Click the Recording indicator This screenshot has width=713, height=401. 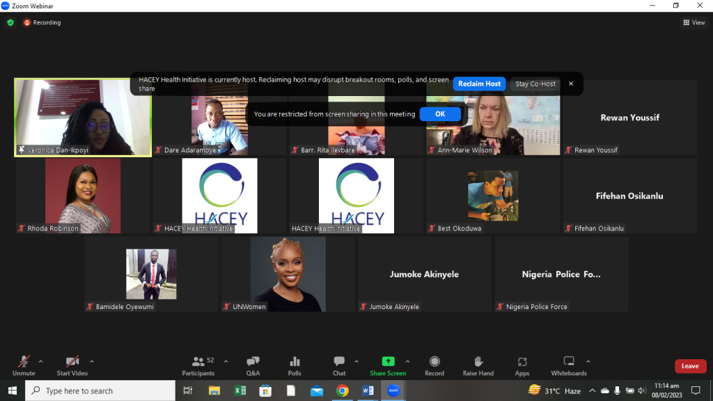click(42, 22)
